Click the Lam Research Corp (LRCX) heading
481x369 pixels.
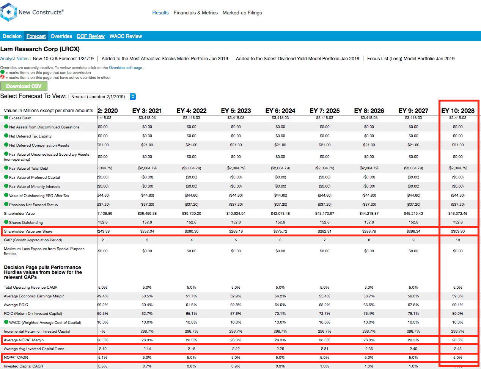pyautogui.click(x=40, y=49)
